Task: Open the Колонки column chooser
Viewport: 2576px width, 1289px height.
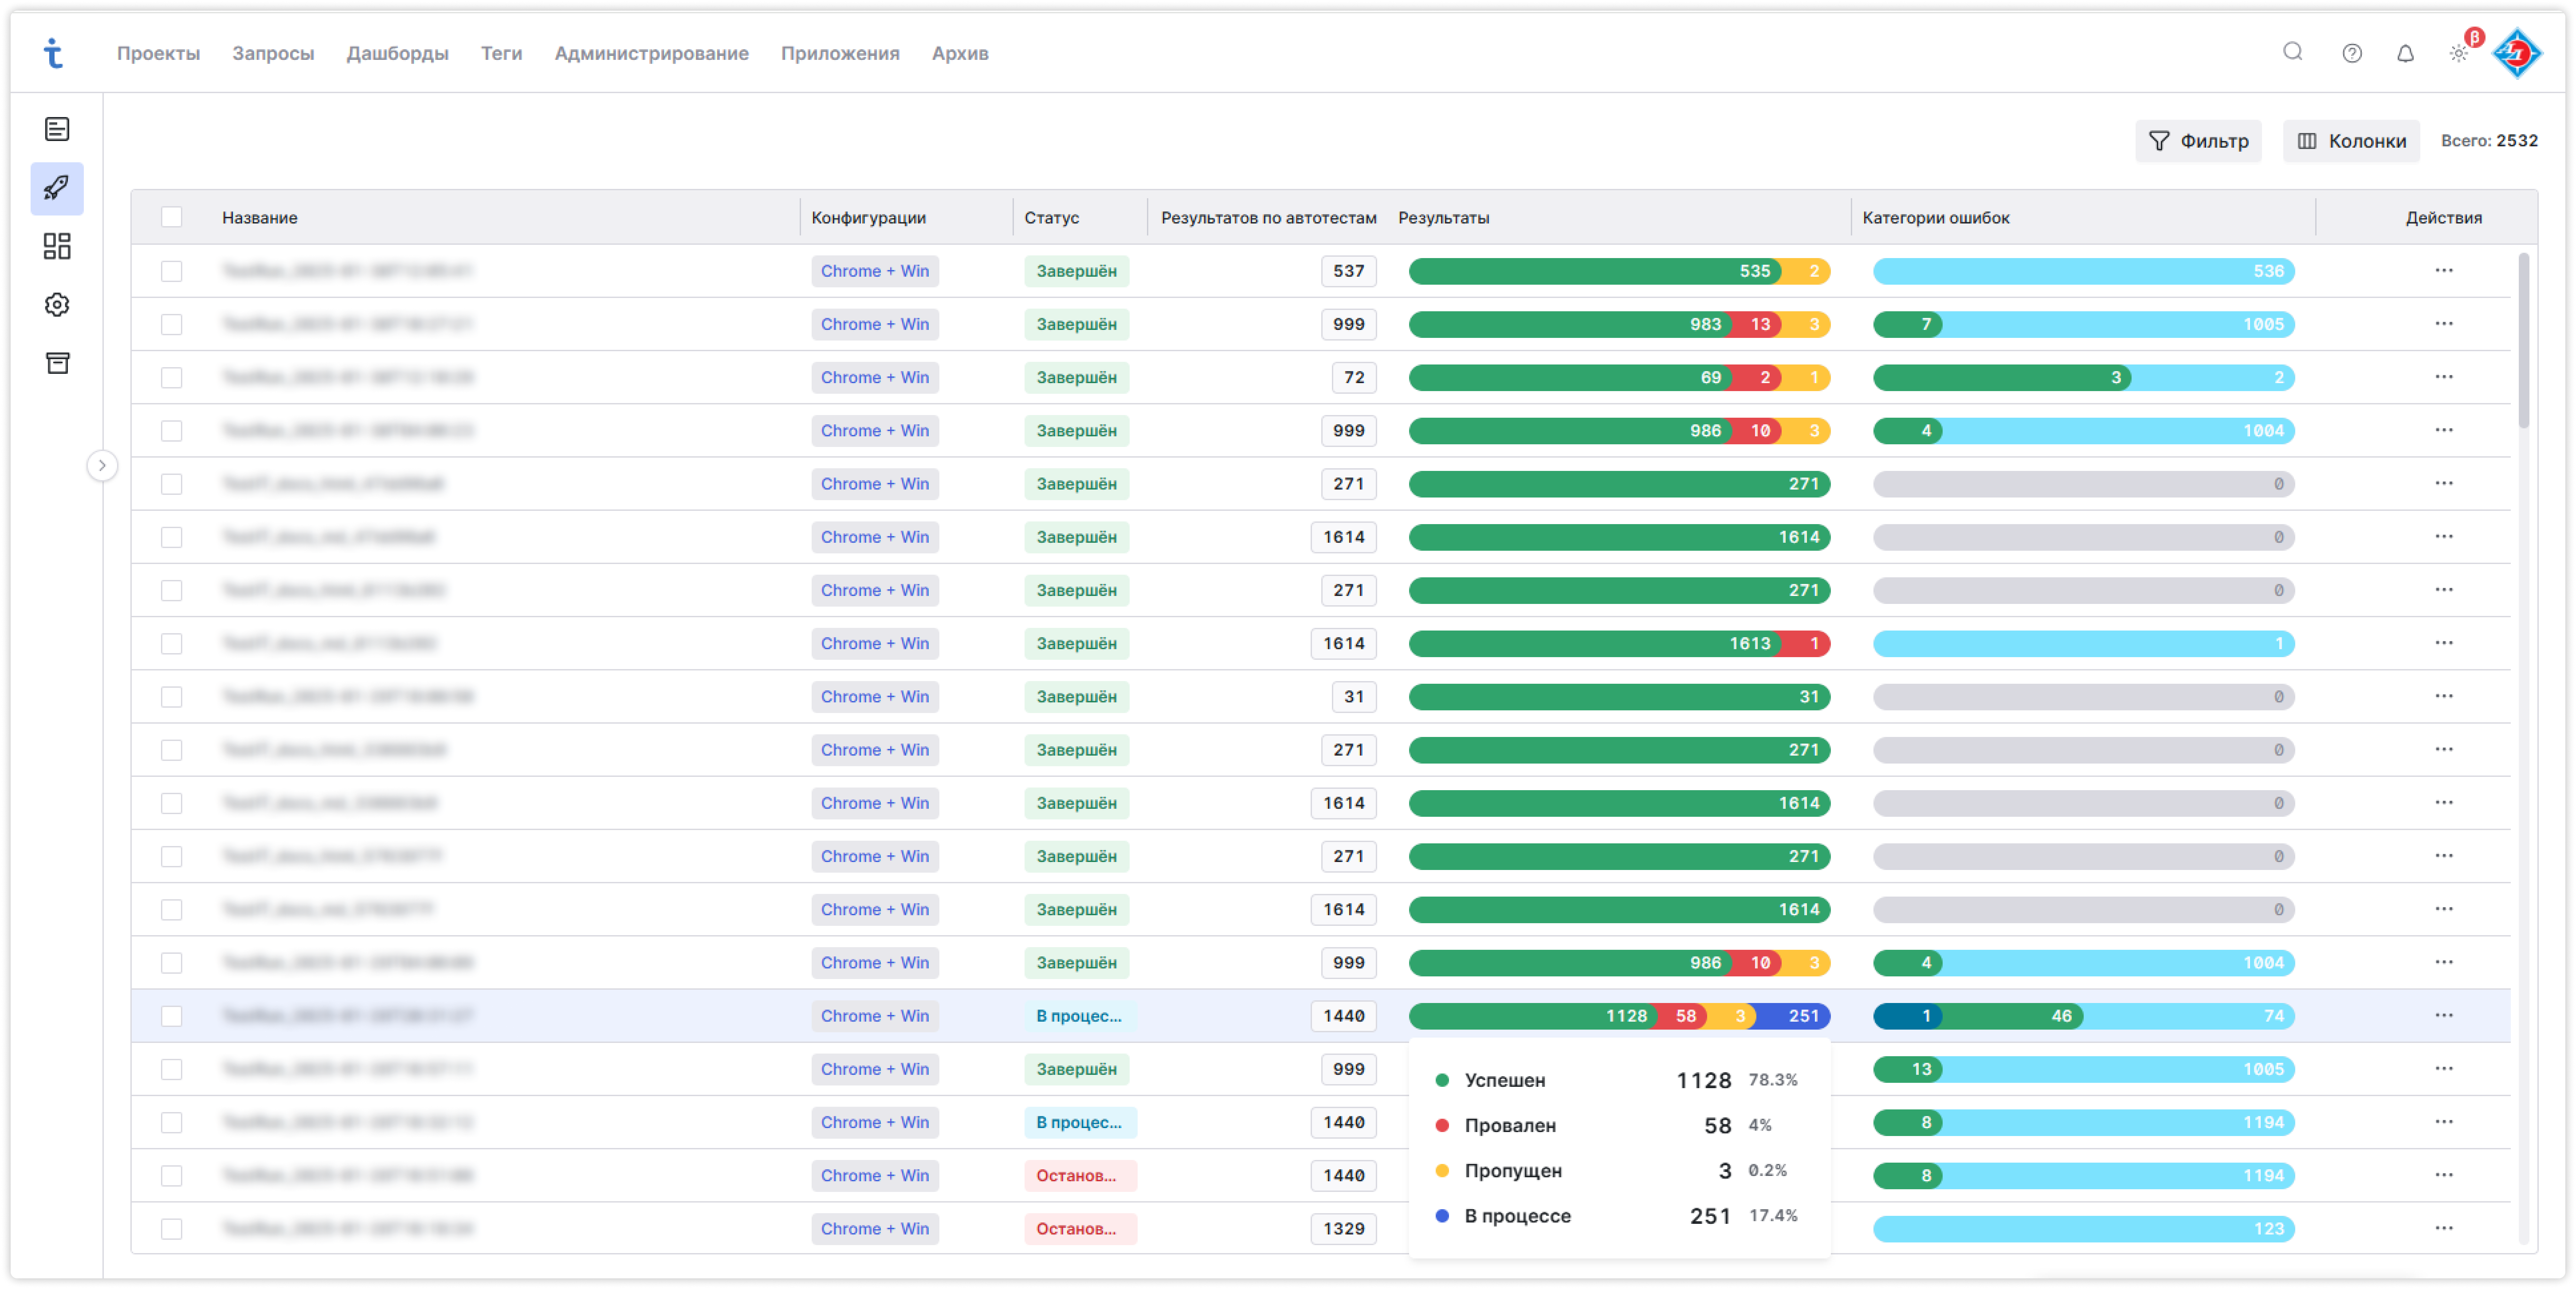Action: point(2351,141)
